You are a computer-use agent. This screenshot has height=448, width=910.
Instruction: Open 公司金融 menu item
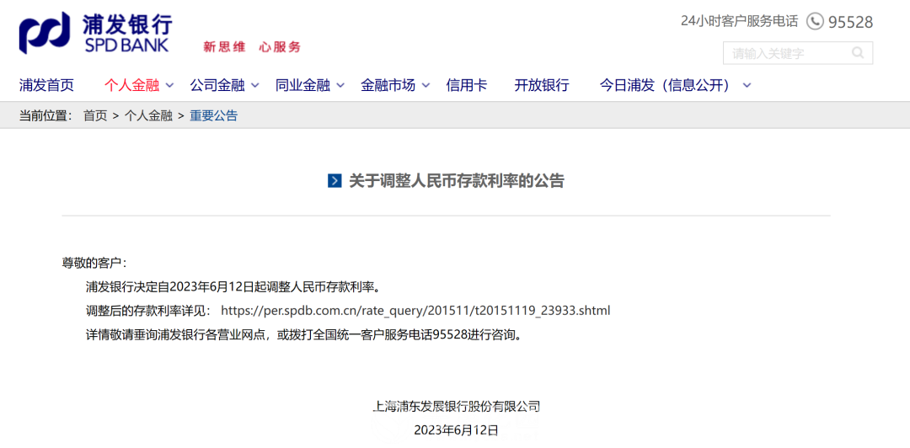click(x=217, y=85)
